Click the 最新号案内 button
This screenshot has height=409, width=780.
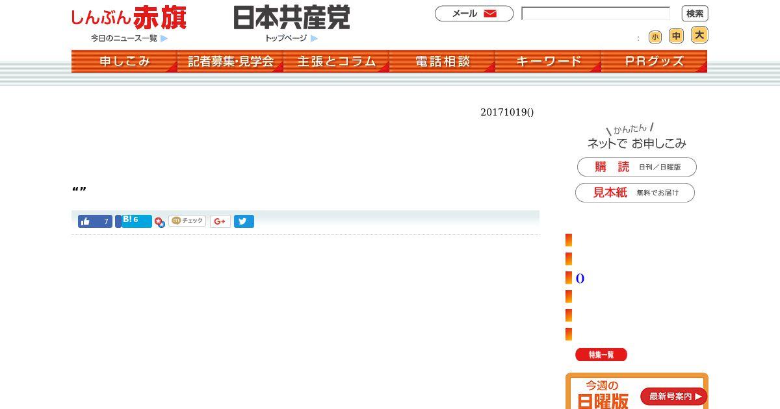coord(673,396)
